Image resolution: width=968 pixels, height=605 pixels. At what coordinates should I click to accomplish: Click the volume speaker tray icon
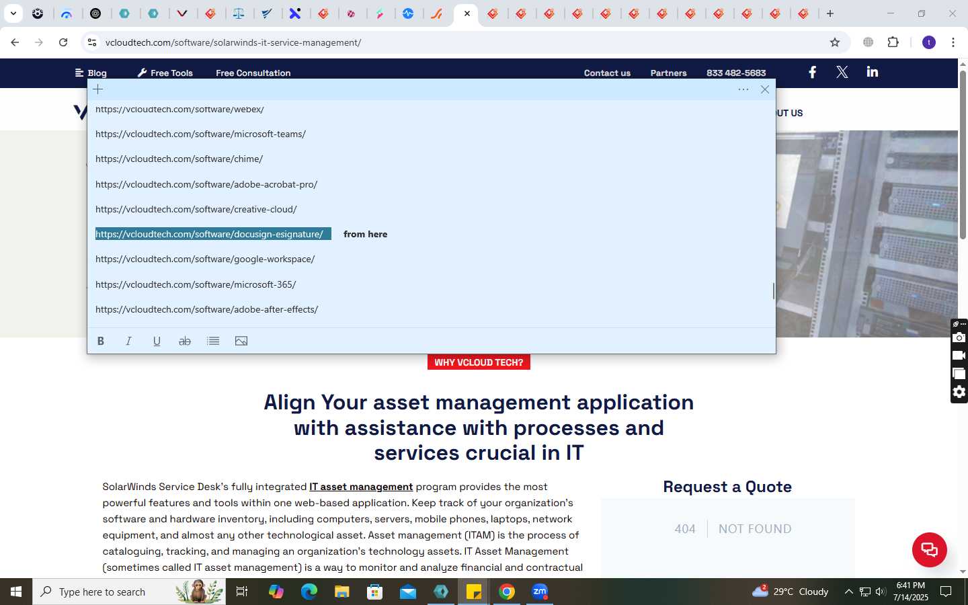881,592
